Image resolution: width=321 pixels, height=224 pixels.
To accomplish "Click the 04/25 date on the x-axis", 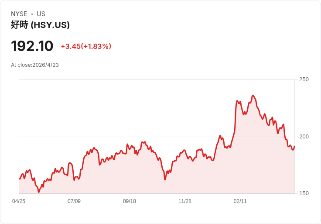I will click(x=19, y=201).
